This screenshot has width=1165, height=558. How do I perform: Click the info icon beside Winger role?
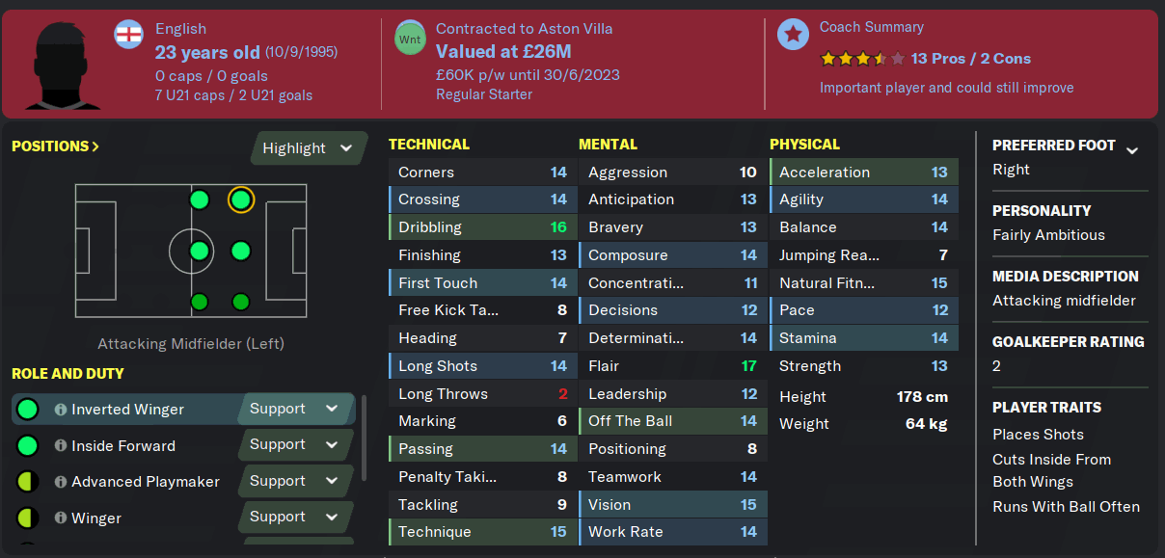click(61, 518)
